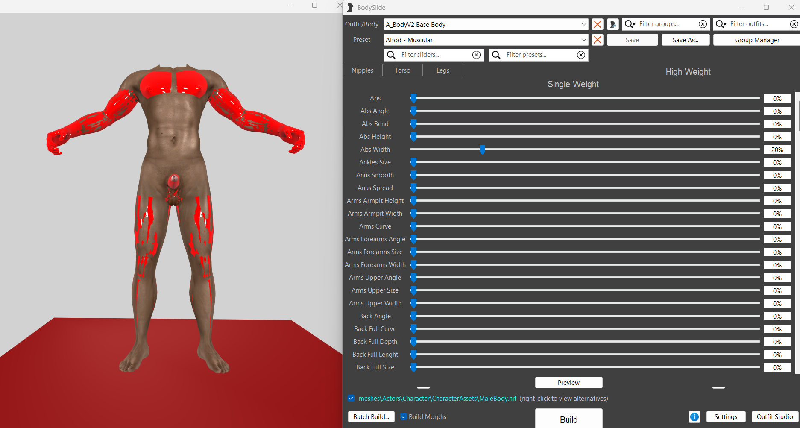800x428 pixels.
Task: Click the Ankles Size slider track
Action: 585,162
